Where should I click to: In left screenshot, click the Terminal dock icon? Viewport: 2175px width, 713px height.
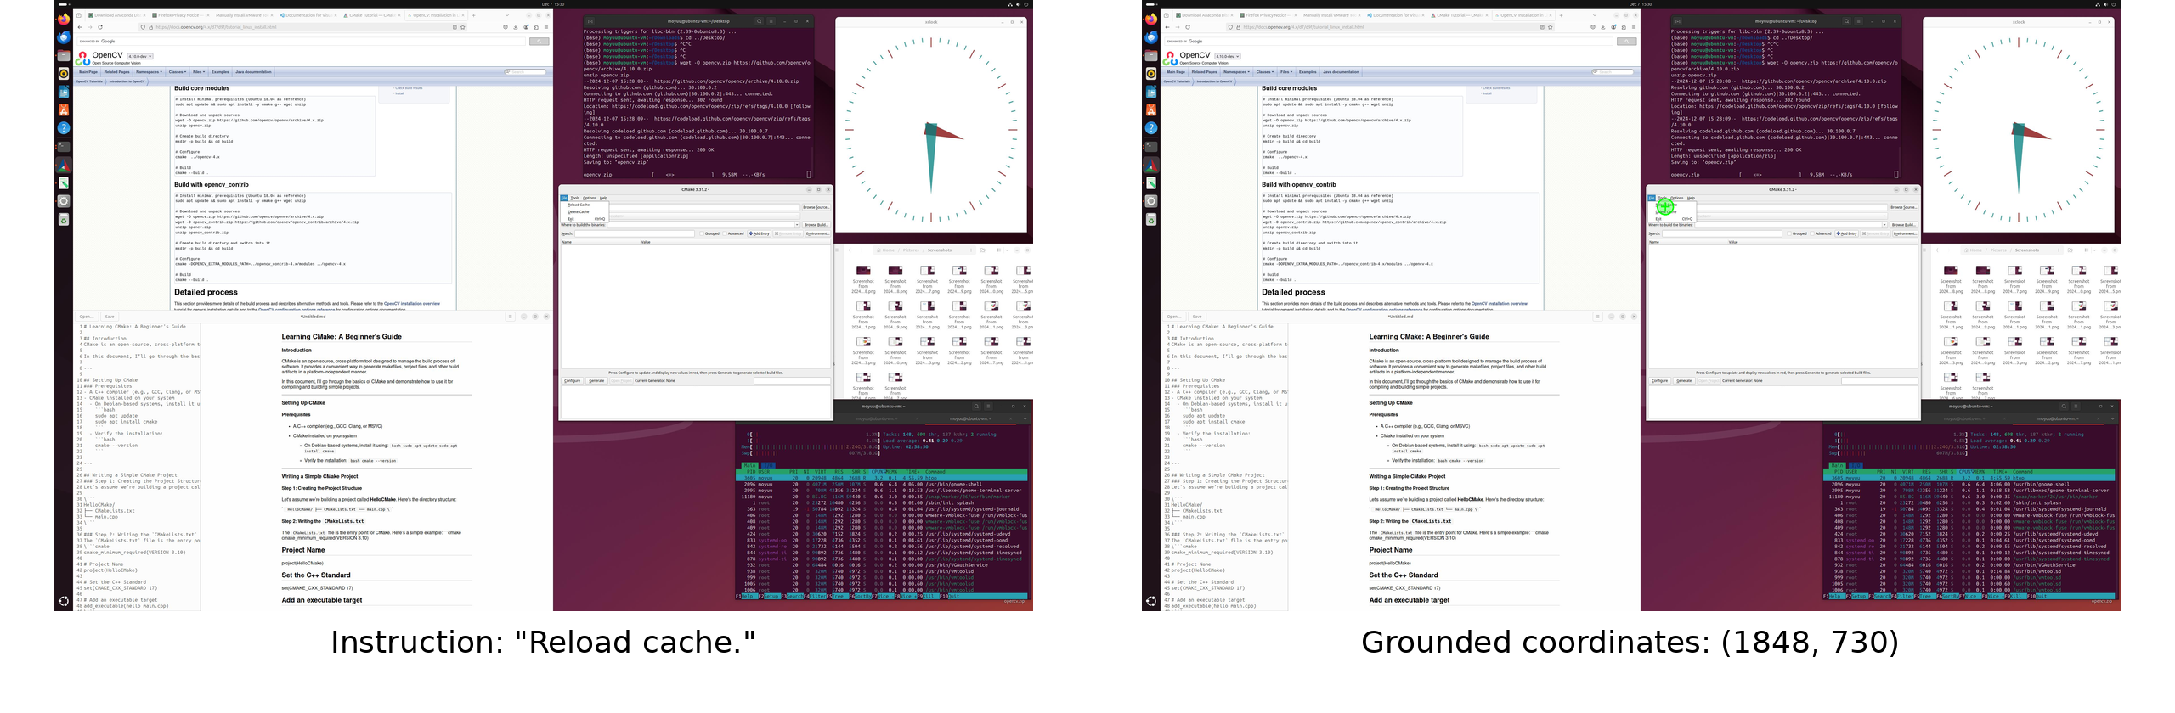click(x=64, y=147)
